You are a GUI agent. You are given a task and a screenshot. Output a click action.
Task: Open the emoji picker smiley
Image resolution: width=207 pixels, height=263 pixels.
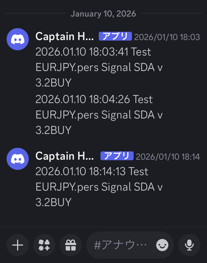(x=162, y=245)
